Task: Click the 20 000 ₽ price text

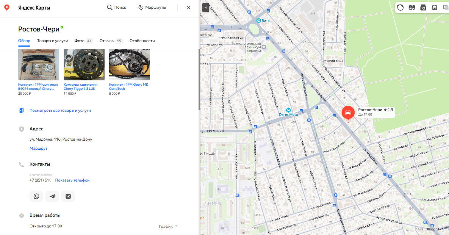Action: [x=24, y=94]
